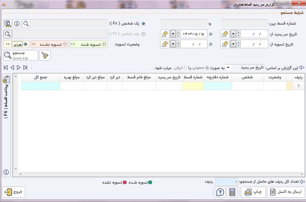Image resolution: width=306 pixels, height=202 pixels.
Task: Open the پرداخت اقساط (F6) side button
Action: (6, 97)
